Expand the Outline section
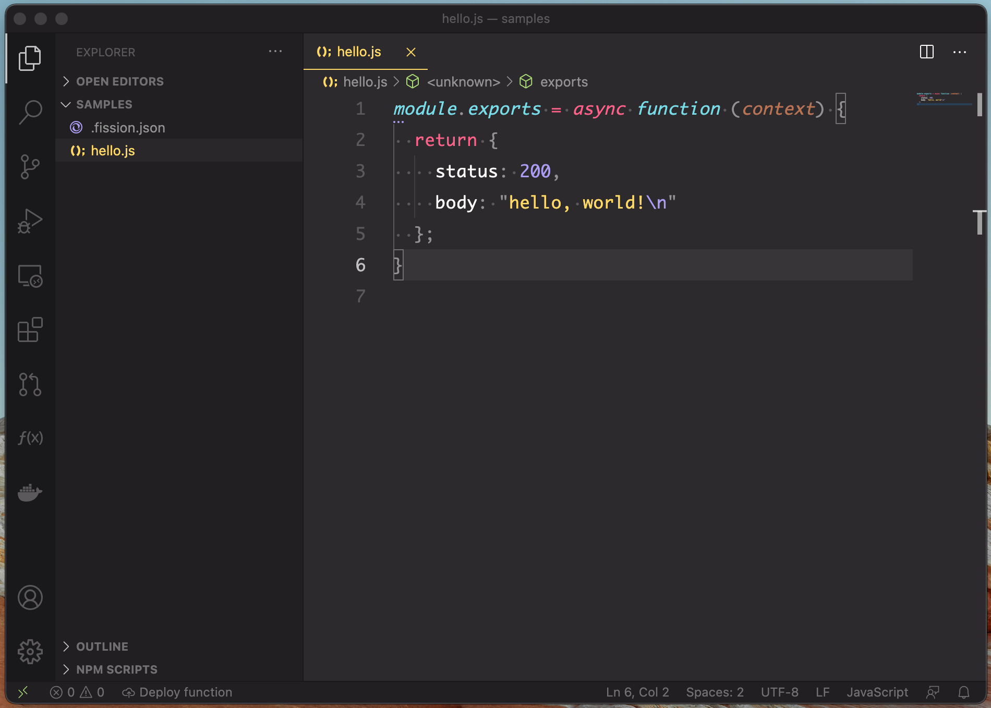 102,646
